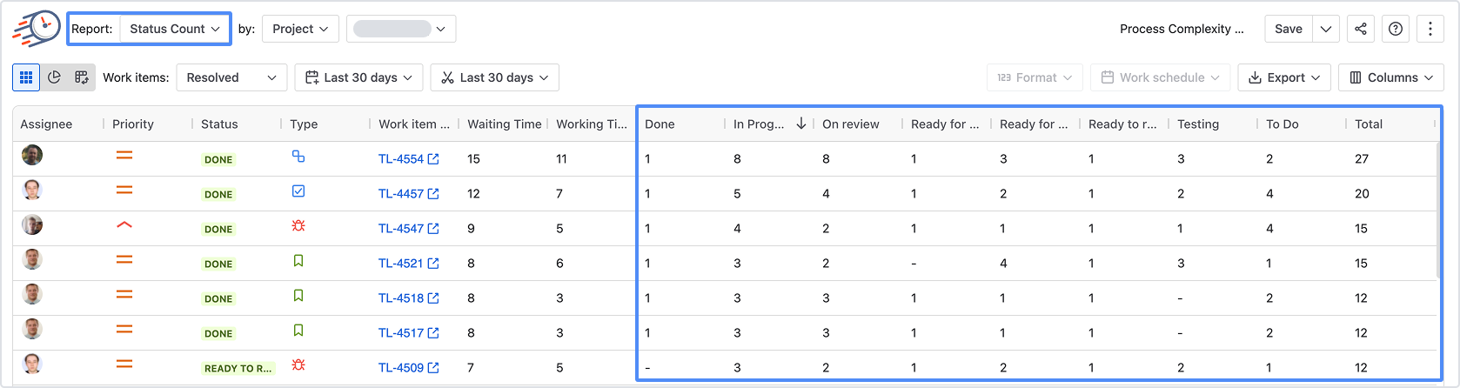Click assignee avatar in TL-4547 row
The height and width of the screenshot is (388, 1460).
tap(32, 225)
